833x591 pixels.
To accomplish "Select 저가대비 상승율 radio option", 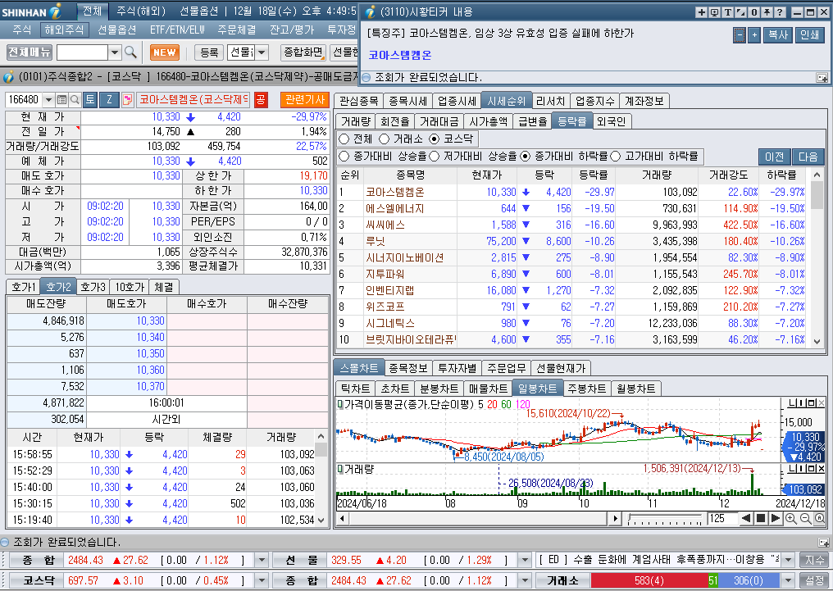I will tap(434, 156).
